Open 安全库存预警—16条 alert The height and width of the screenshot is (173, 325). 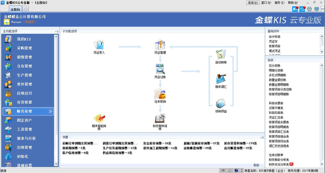(x=157, y=144)
